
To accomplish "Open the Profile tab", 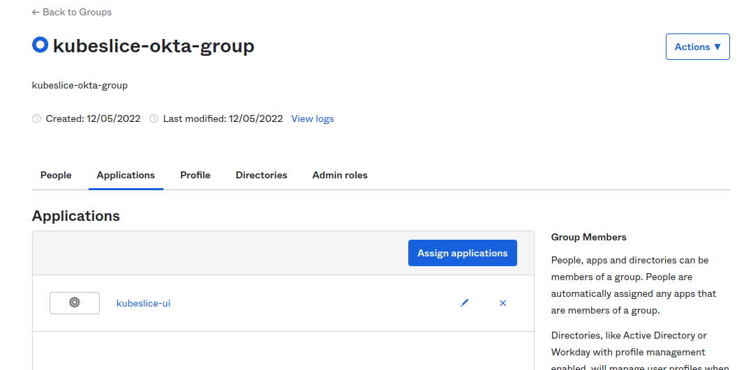I will point(195,176).
